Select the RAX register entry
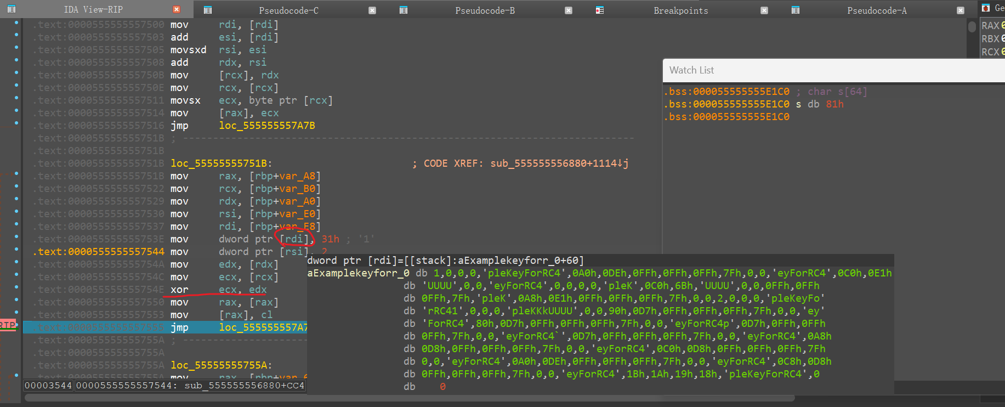 point(992,26)
